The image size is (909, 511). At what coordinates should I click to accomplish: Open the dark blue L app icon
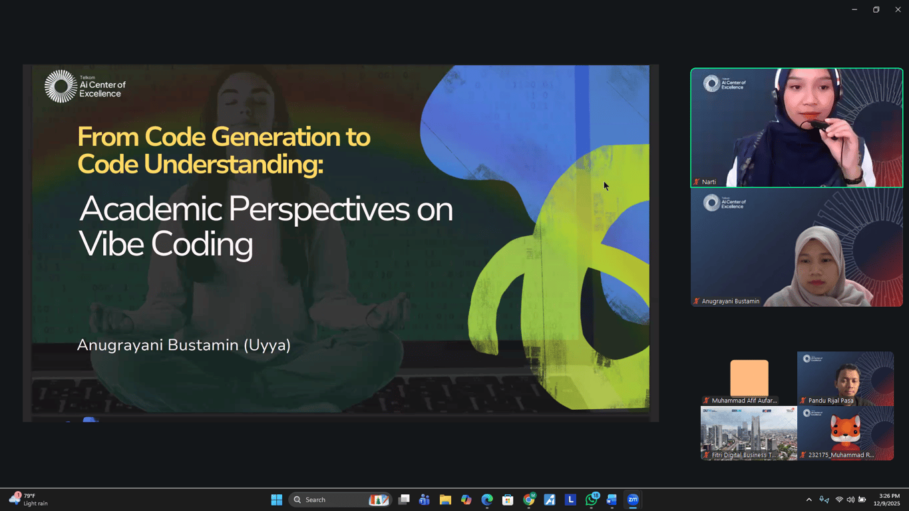570,500
